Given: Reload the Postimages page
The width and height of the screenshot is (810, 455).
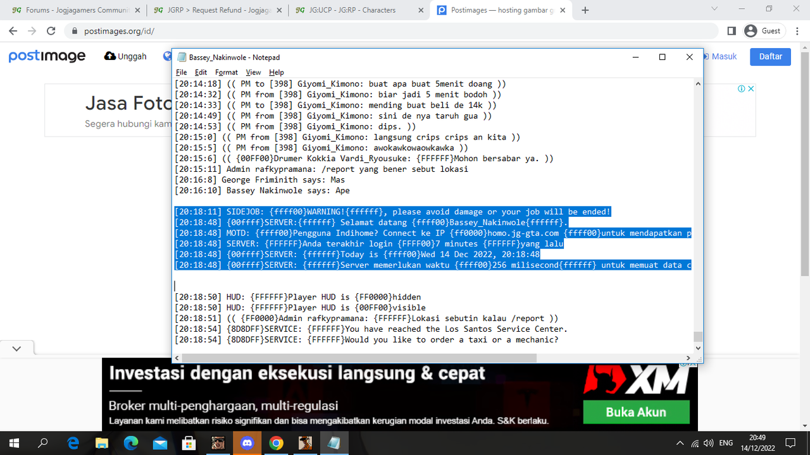Looking at the screenshot, I should point(51,31).
